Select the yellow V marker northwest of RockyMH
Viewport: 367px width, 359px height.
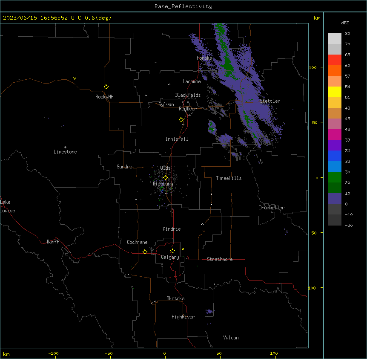75,78
